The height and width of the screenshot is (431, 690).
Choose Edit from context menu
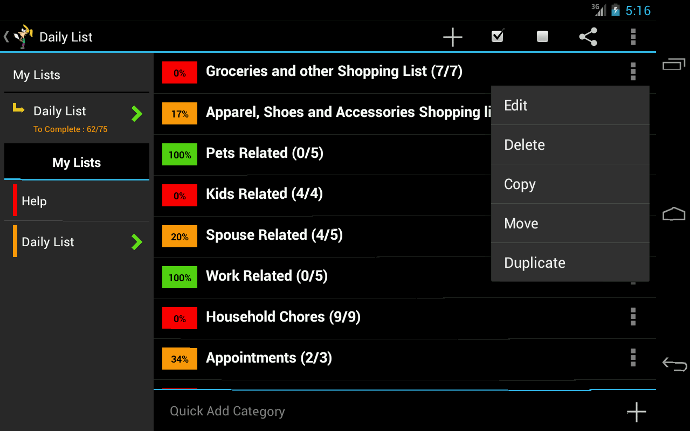[x=570, y=106]
